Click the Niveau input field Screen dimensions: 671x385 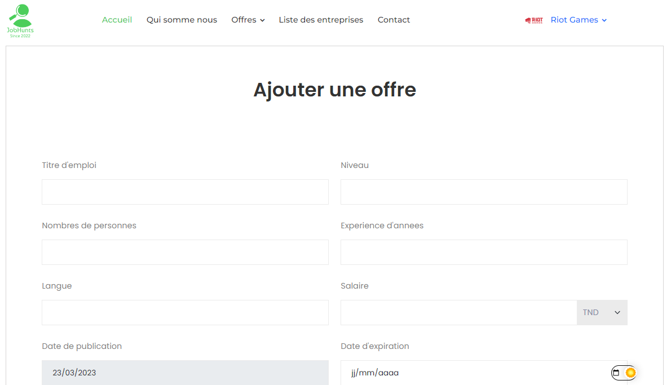484,192
